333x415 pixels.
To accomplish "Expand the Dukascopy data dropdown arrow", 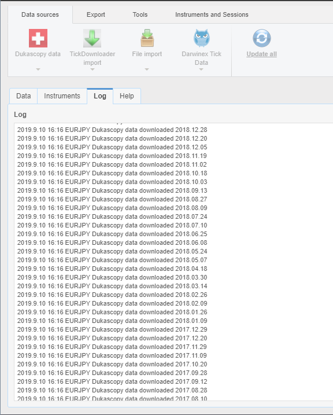I will pos(38,69).
